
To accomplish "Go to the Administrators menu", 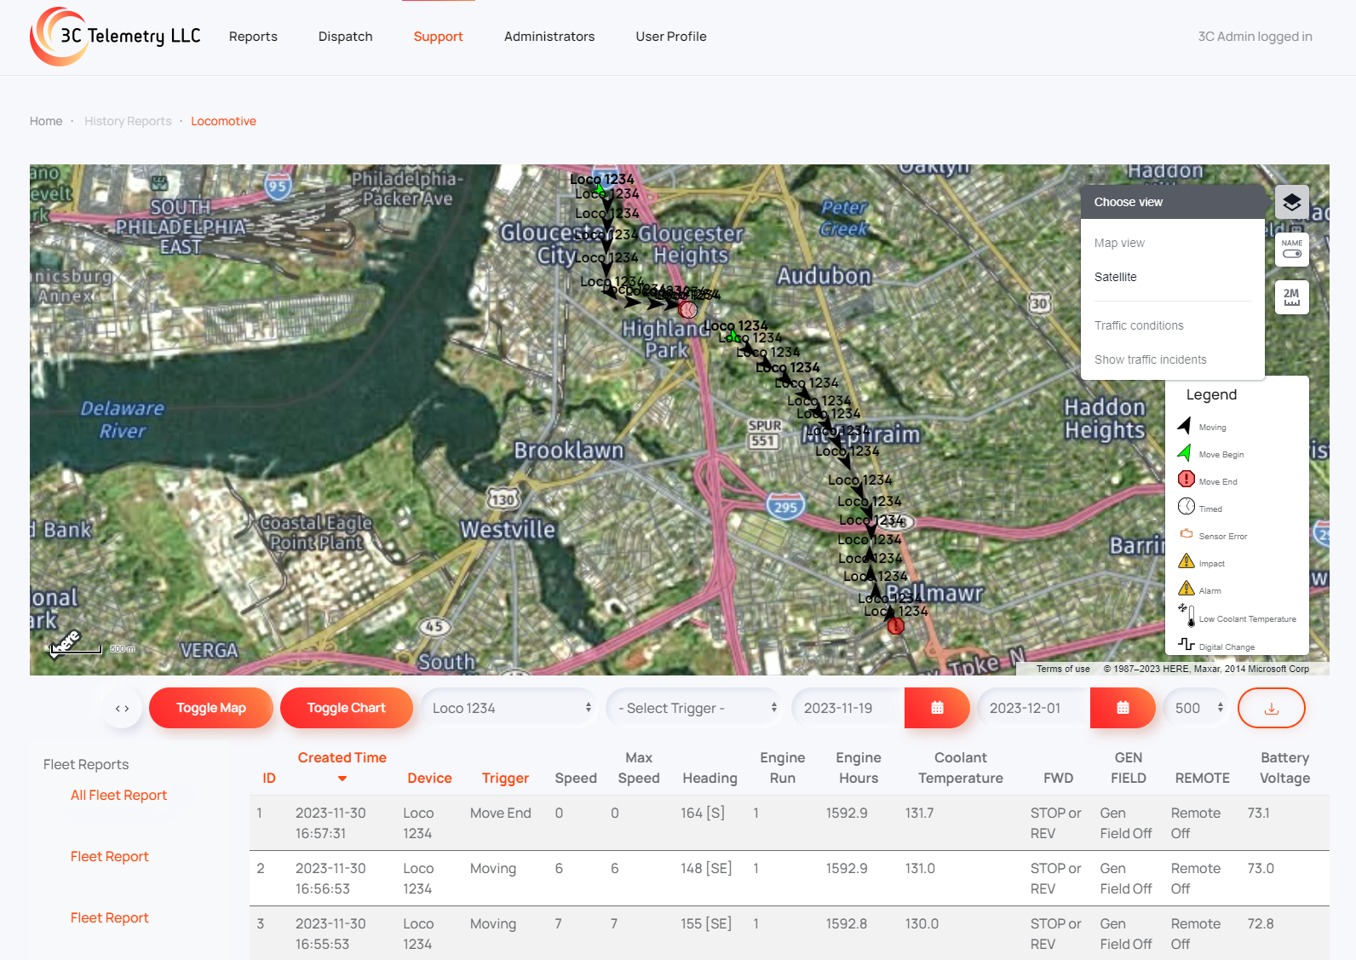I will coord(549,37).
